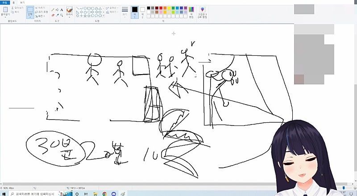This screenshot has height=196, width=357.
Task: Choose the Rectangle shape
Action: [89, 8]
